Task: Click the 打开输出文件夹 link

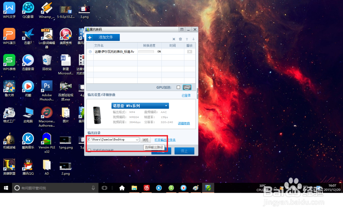Action: coord(165,140)
